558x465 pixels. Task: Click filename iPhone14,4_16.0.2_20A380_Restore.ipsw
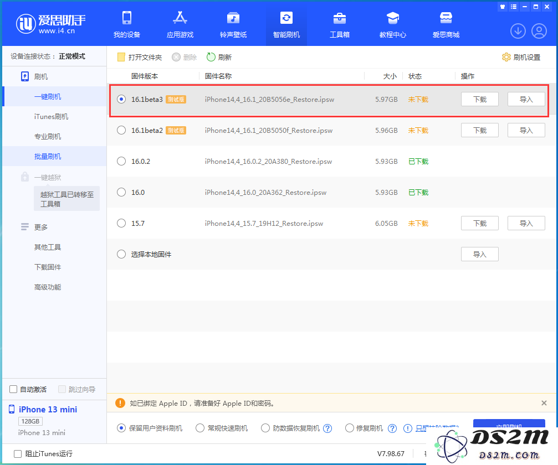click(x=268, y=162)
